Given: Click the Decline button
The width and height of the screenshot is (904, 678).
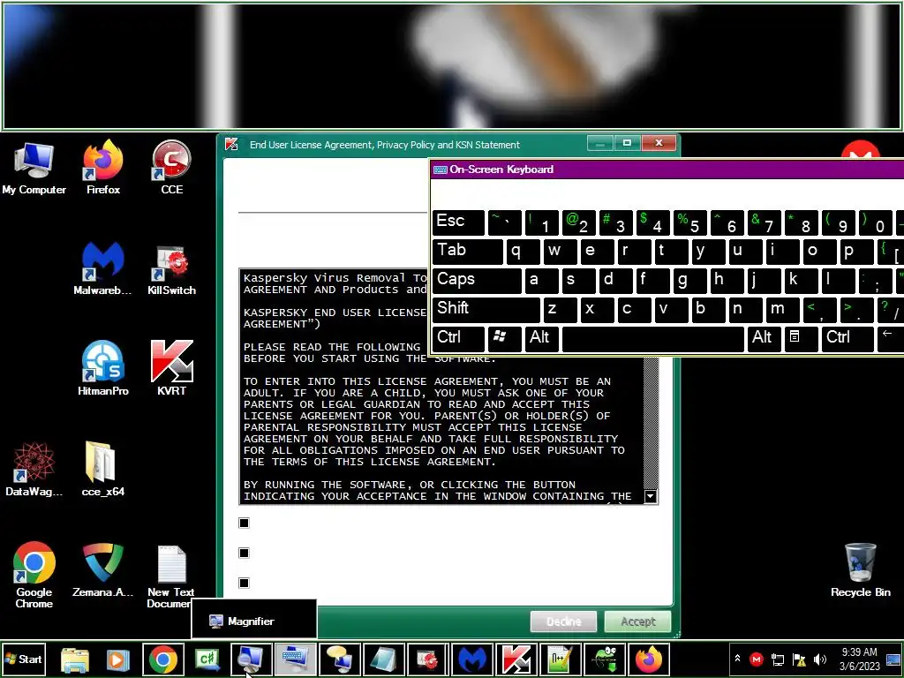Looking at the screenshot, I should pyautogui.click(x=563, y=622).
